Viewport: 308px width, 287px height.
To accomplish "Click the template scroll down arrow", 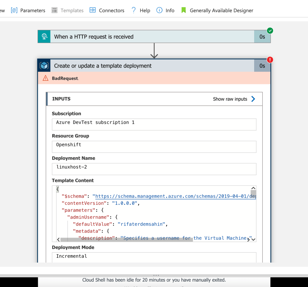I will [x=253, y=239].
